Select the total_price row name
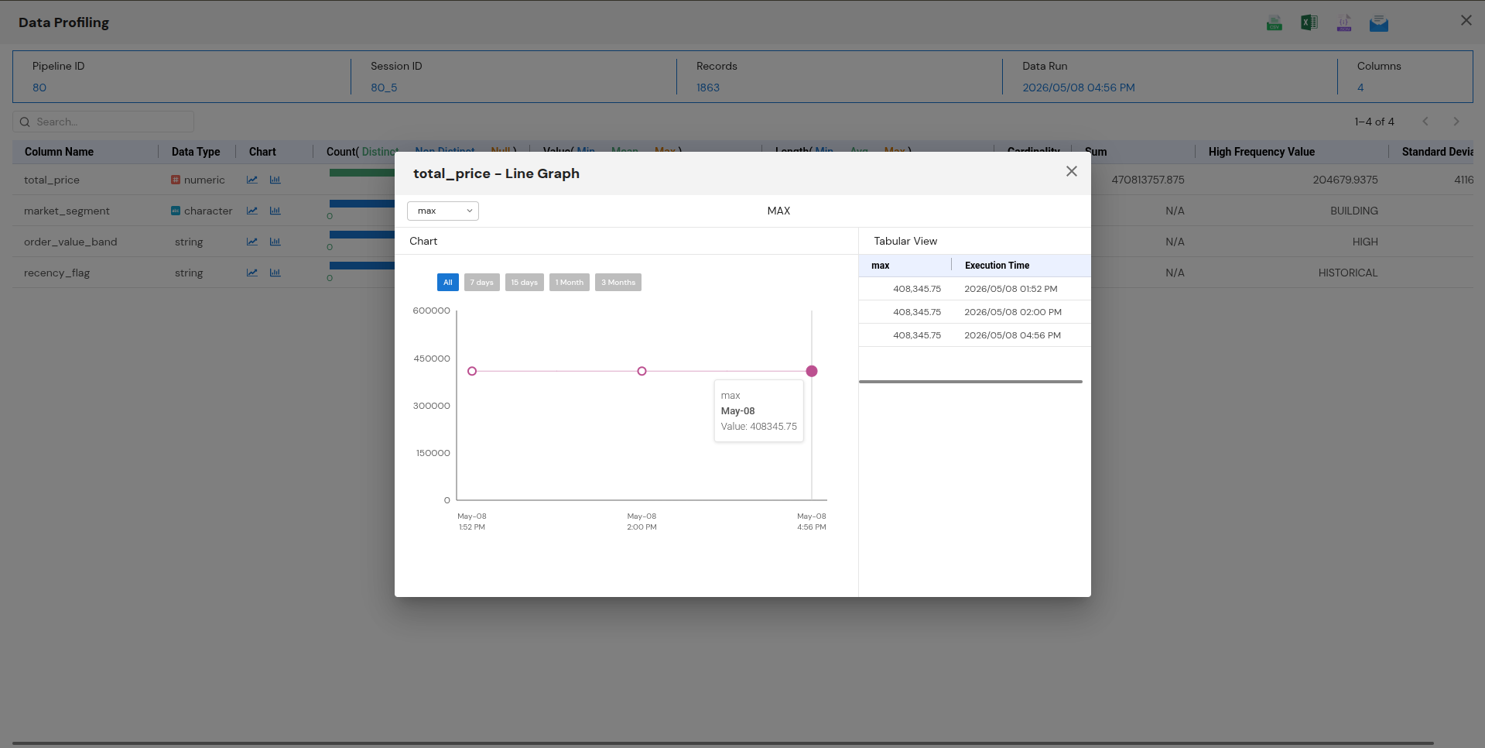The height and width of the screenshot is (748, 1485). 52,180
